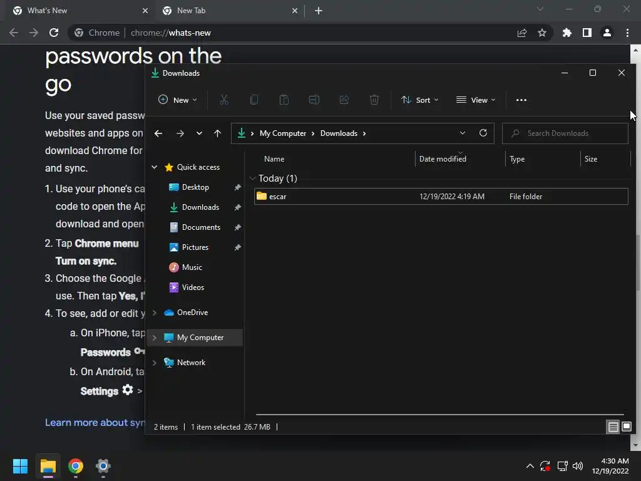Expand the OneDrive tree node
641x481 pixels.
pyautogui.click(x=155, y=313)
